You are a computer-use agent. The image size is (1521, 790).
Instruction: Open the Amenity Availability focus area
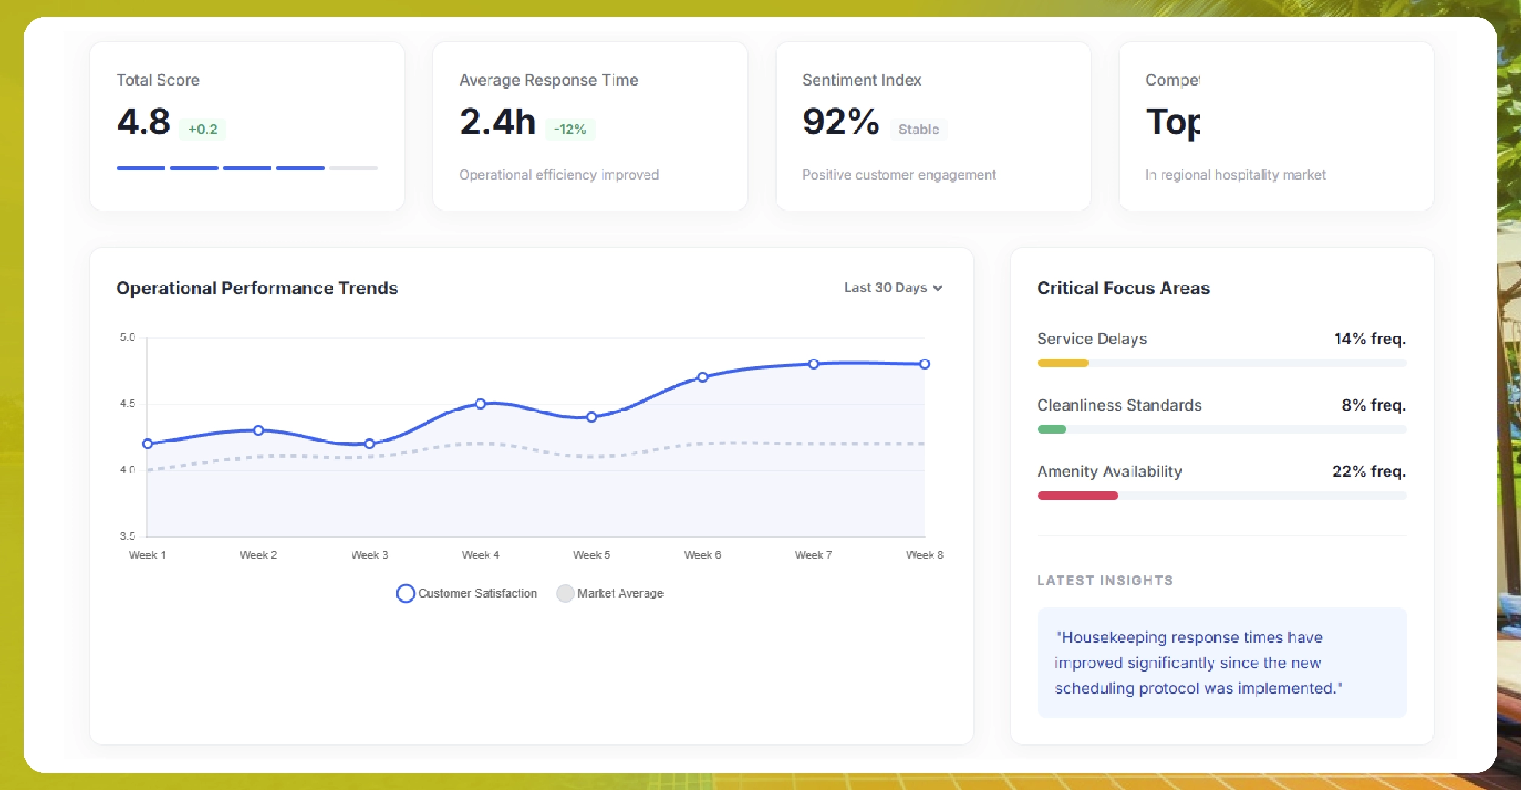click(x=1109, y=471)
